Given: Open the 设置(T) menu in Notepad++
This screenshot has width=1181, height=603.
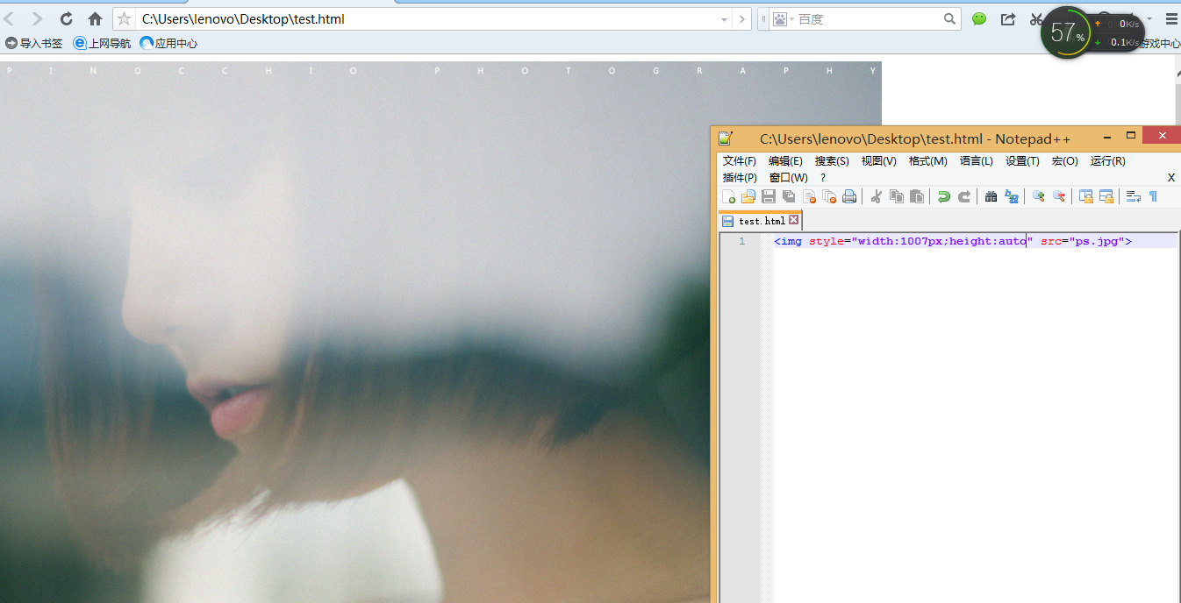Looking at the screenshot, I should click(1022, 161).
